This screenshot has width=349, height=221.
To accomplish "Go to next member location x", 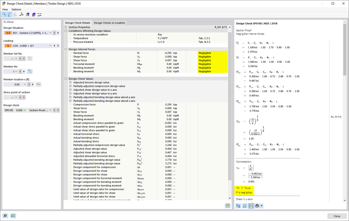I will 33,84.
